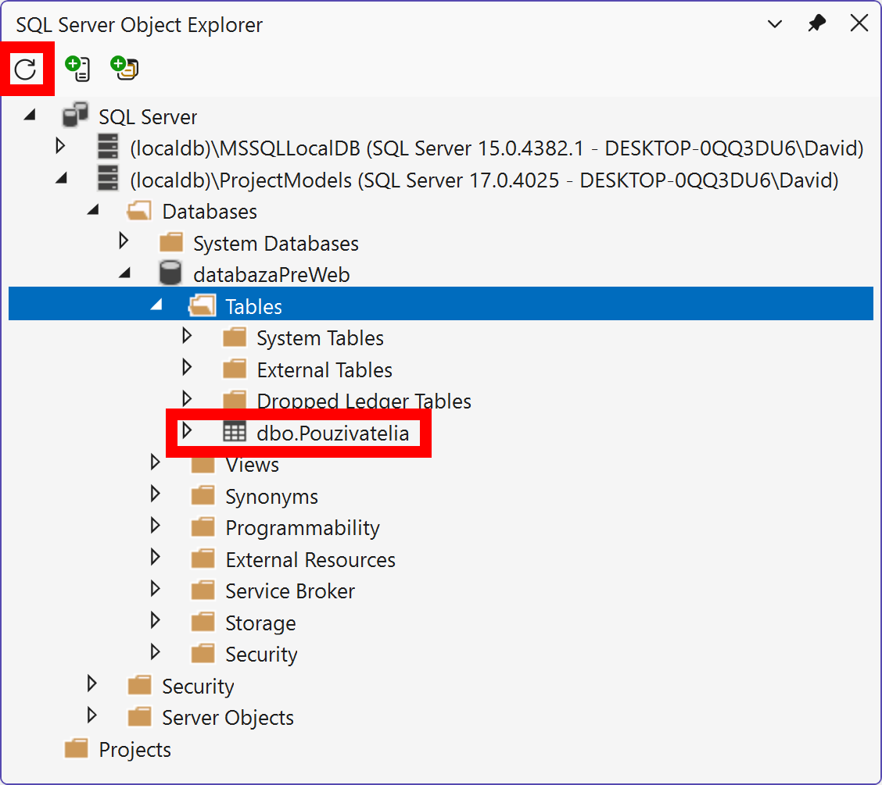Select the External Tables label
Image resolution: width=882 pixels, height=785 pixels.
(324, 369)
